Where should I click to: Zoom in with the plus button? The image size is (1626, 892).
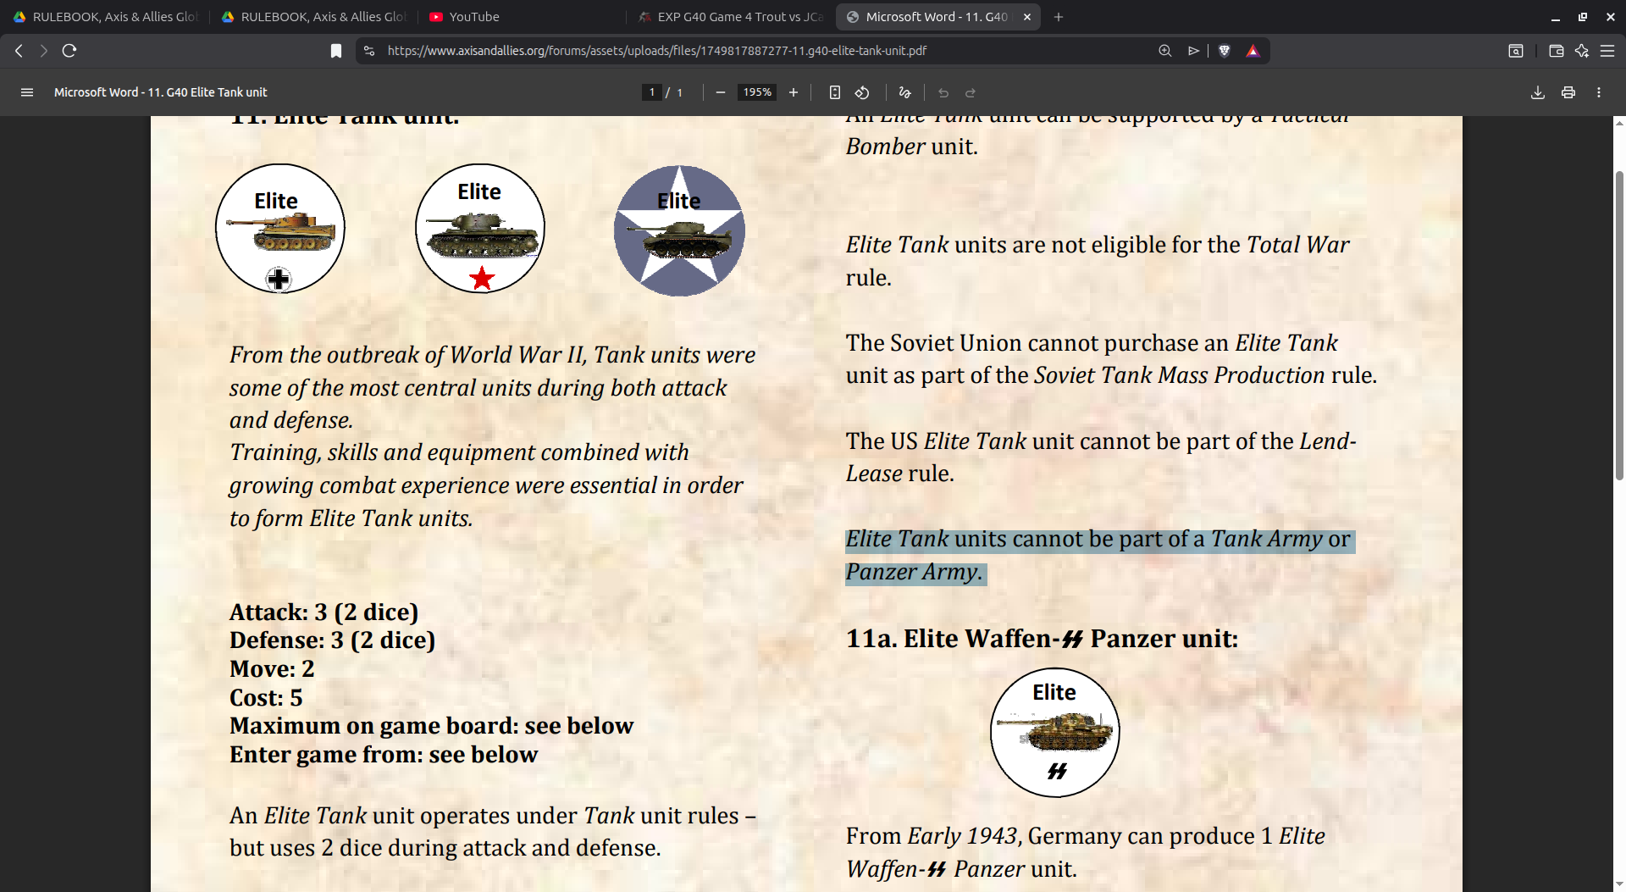(x=794, y=92)
